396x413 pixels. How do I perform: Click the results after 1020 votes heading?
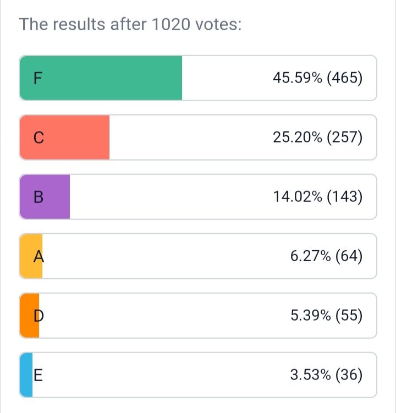[x=130, y=25]
